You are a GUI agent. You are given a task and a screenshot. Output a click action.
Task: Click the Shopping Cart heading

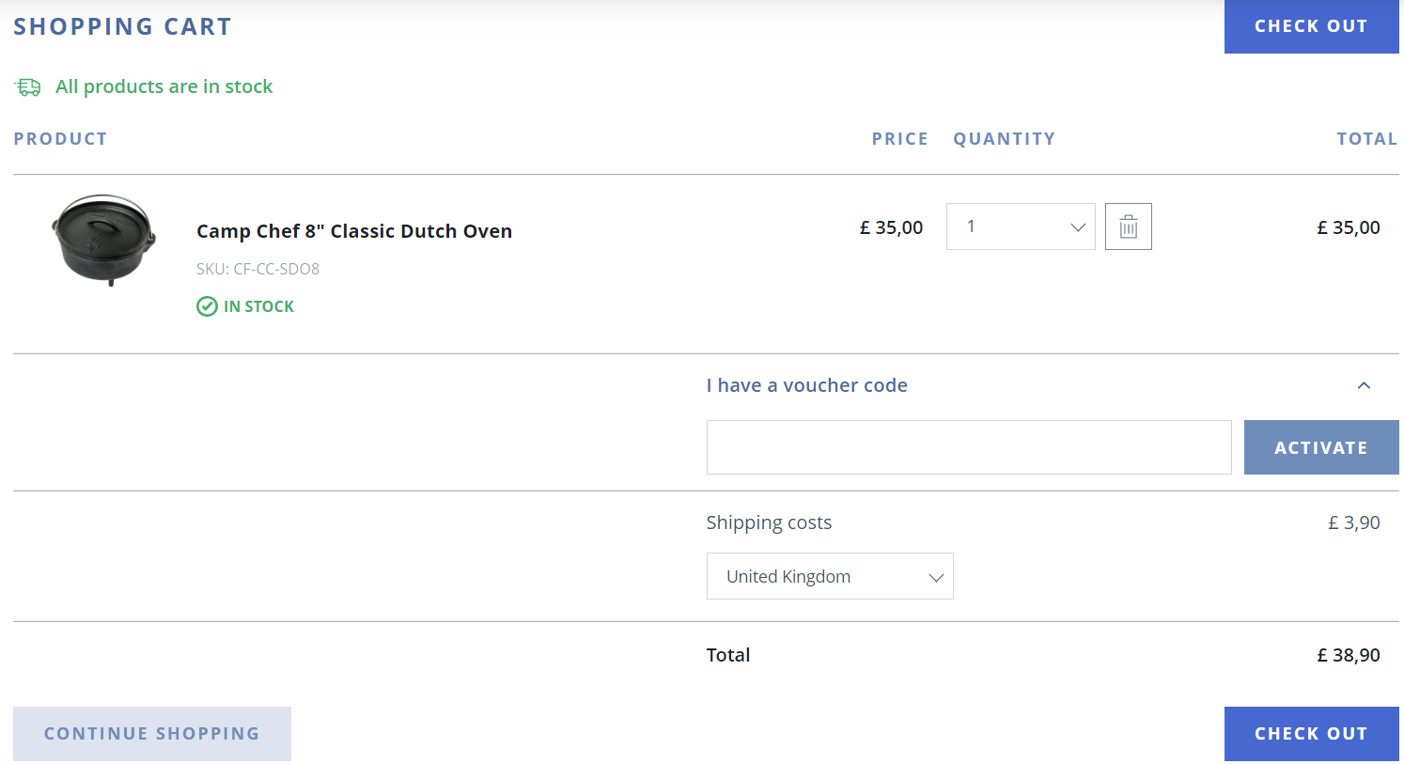122,26
